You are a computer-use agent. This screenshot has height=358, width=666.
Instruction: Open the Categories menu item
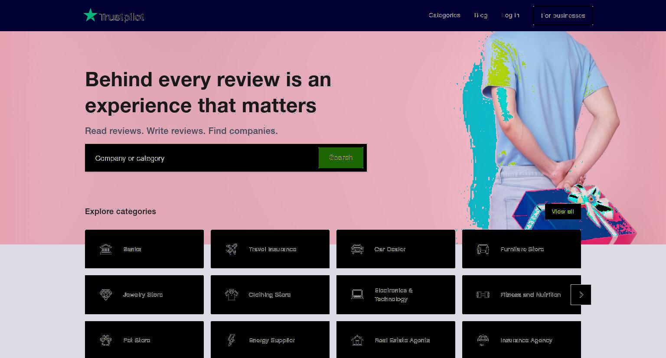tap(444, 15)
